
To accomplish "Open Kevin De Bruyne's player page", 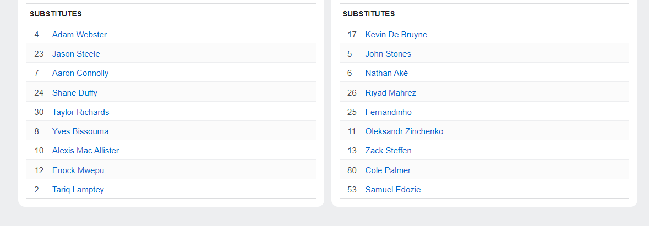I will click(396, 35).
